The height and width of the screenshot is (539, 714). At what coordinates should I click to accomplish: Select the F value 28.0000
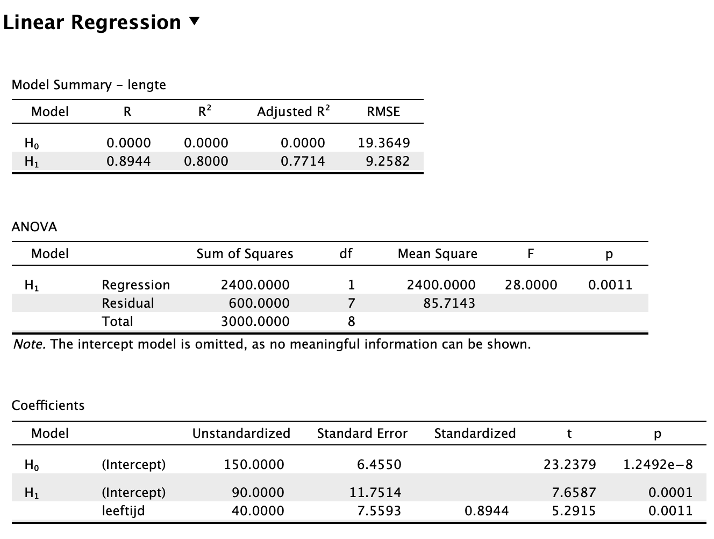tap(531, 285)
